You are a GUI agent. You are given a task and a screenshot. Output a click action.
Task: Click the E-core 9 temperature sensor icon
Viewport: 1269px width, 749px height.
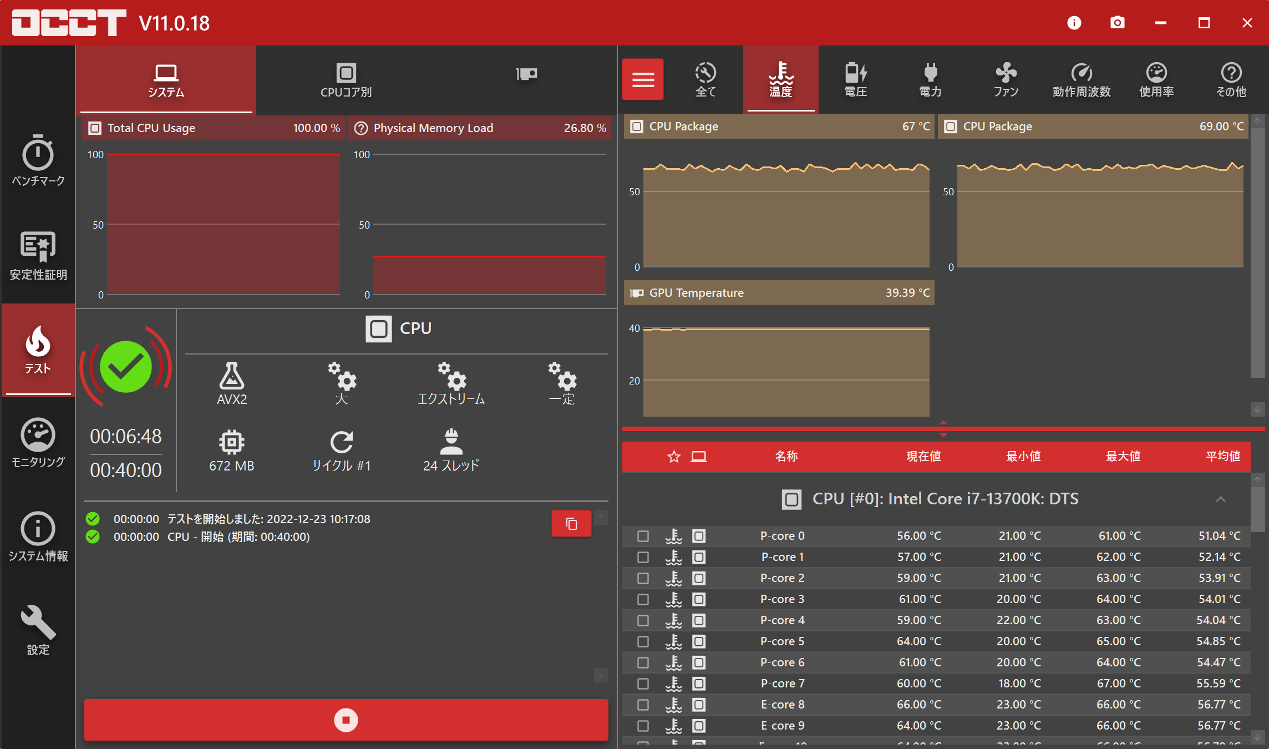pyautogui.click(x=674, y=726)
